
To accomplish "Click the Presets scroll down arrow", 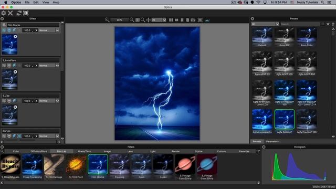I will click(333, 136).
